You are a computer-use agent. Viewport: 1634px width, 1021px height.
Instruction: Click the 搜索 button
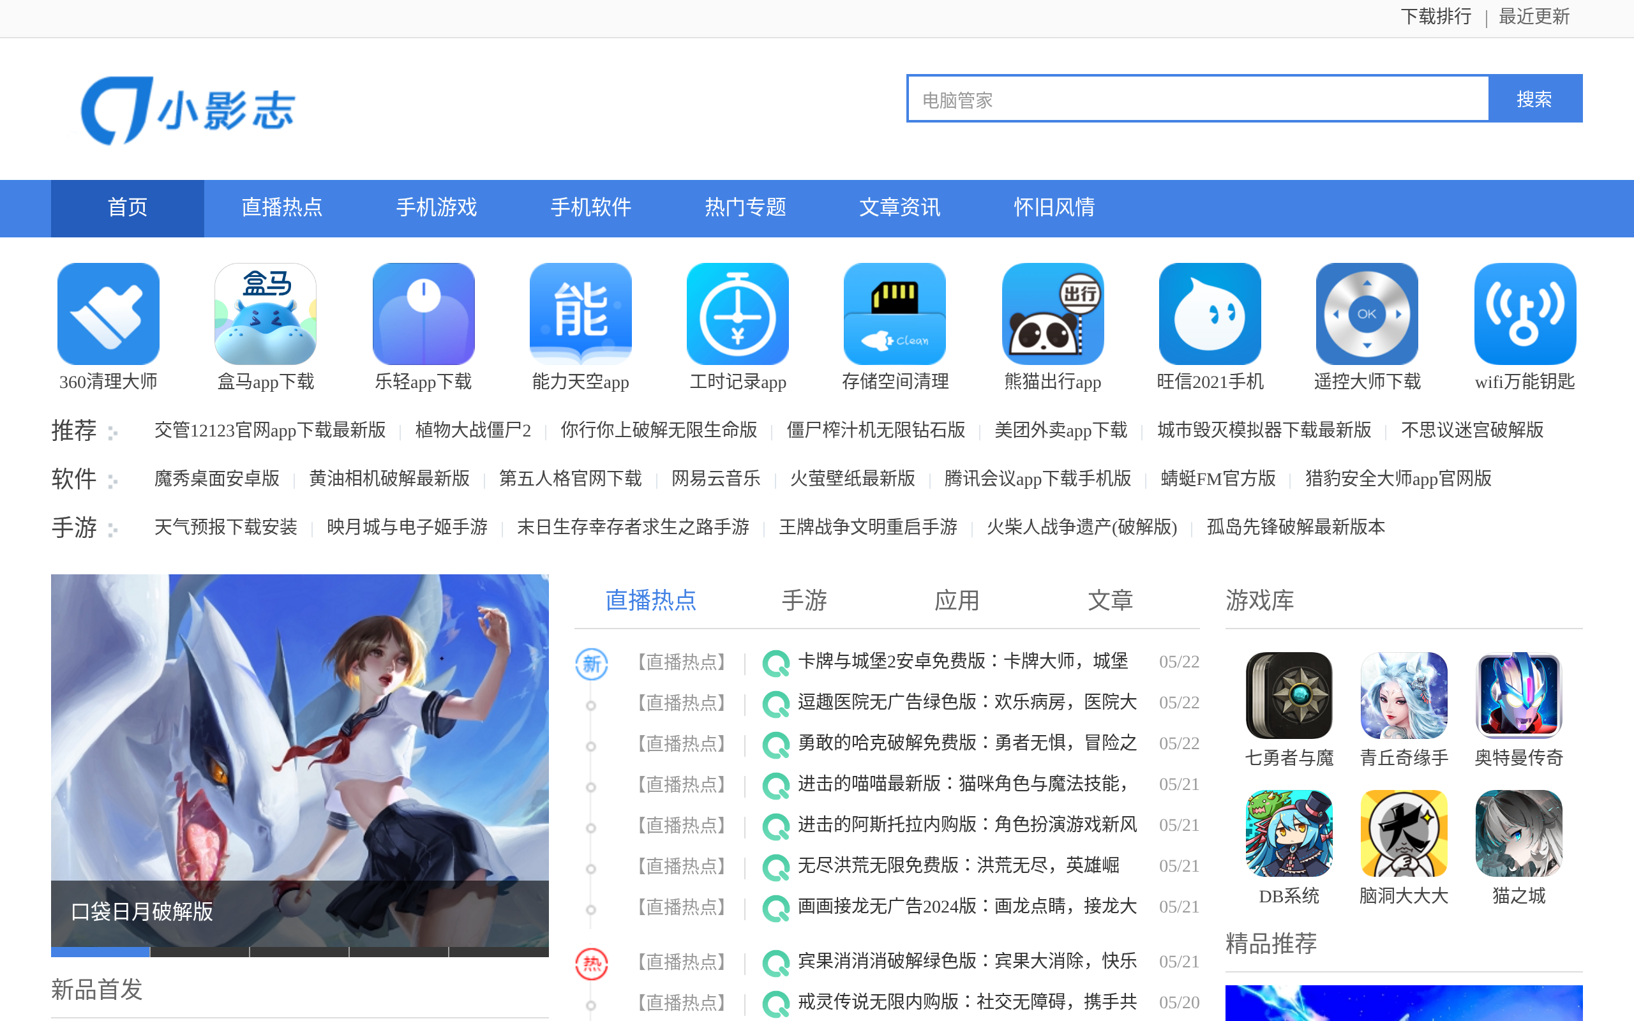[1534, 100]
